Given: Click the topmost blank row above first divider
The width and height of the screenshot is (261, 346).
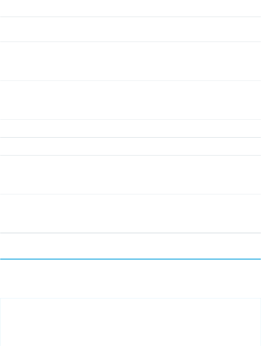Looking at the screenshot, I should 130,8.
